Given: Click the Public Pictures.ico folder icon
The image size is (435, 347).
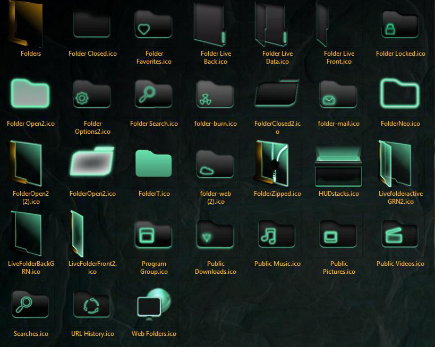Looking at the screenshot, I should pos(338,233).
